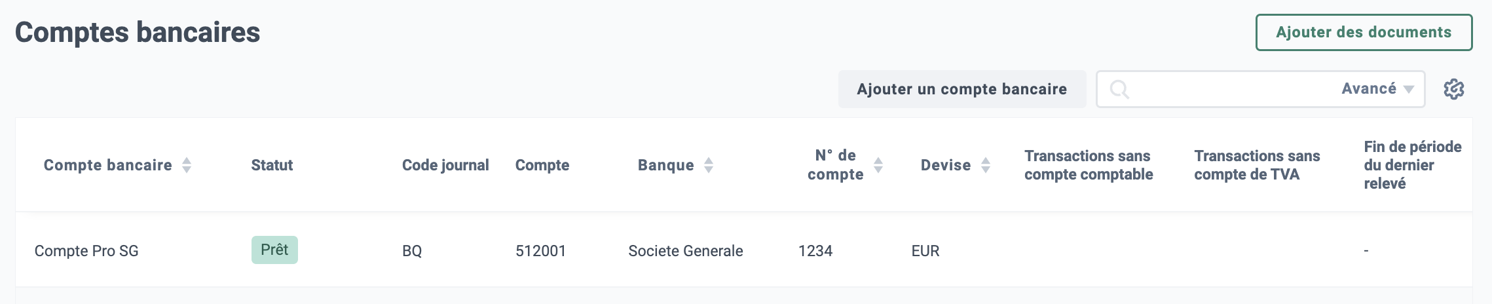Click Transactions sans compte comptable header
This screenshot has height=304, width=1492.
[x=1089, y=165]
